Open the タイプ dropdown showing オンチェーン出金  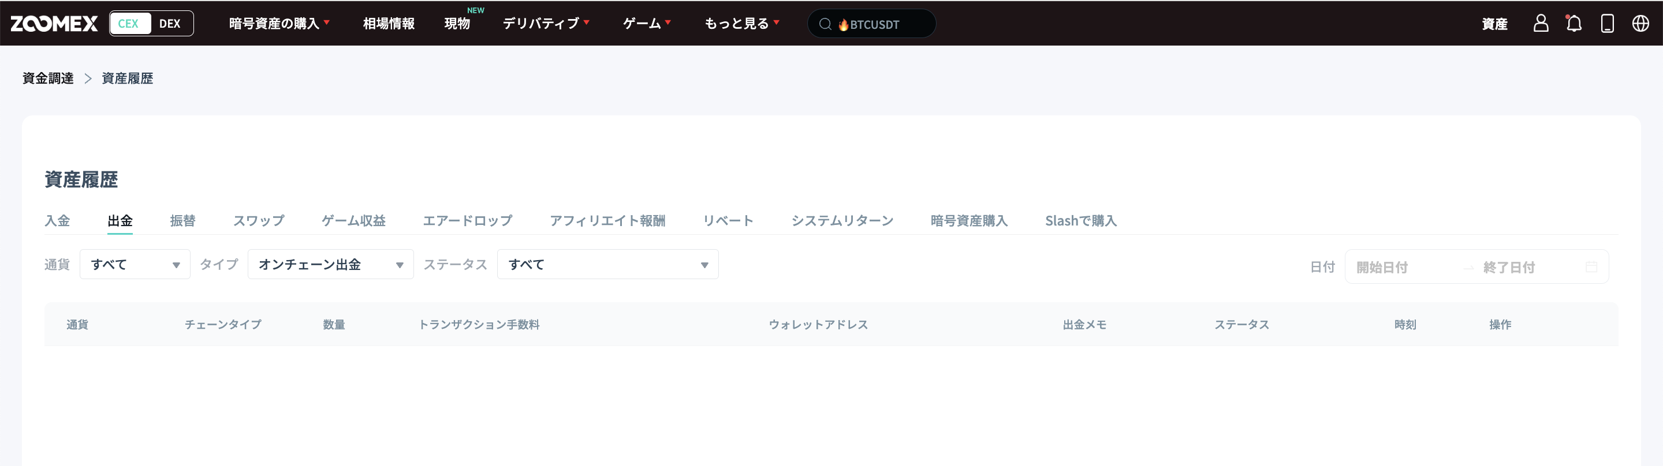[330, 264]
